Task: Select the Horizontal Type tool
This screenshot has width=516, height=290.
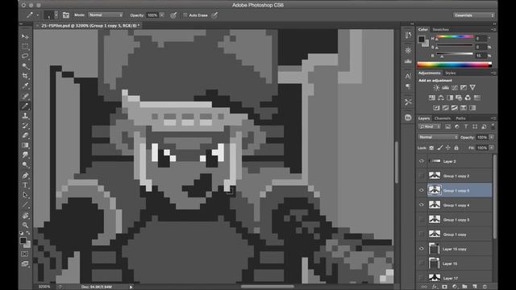Action: pyautogui.click(x=25, y=185)
